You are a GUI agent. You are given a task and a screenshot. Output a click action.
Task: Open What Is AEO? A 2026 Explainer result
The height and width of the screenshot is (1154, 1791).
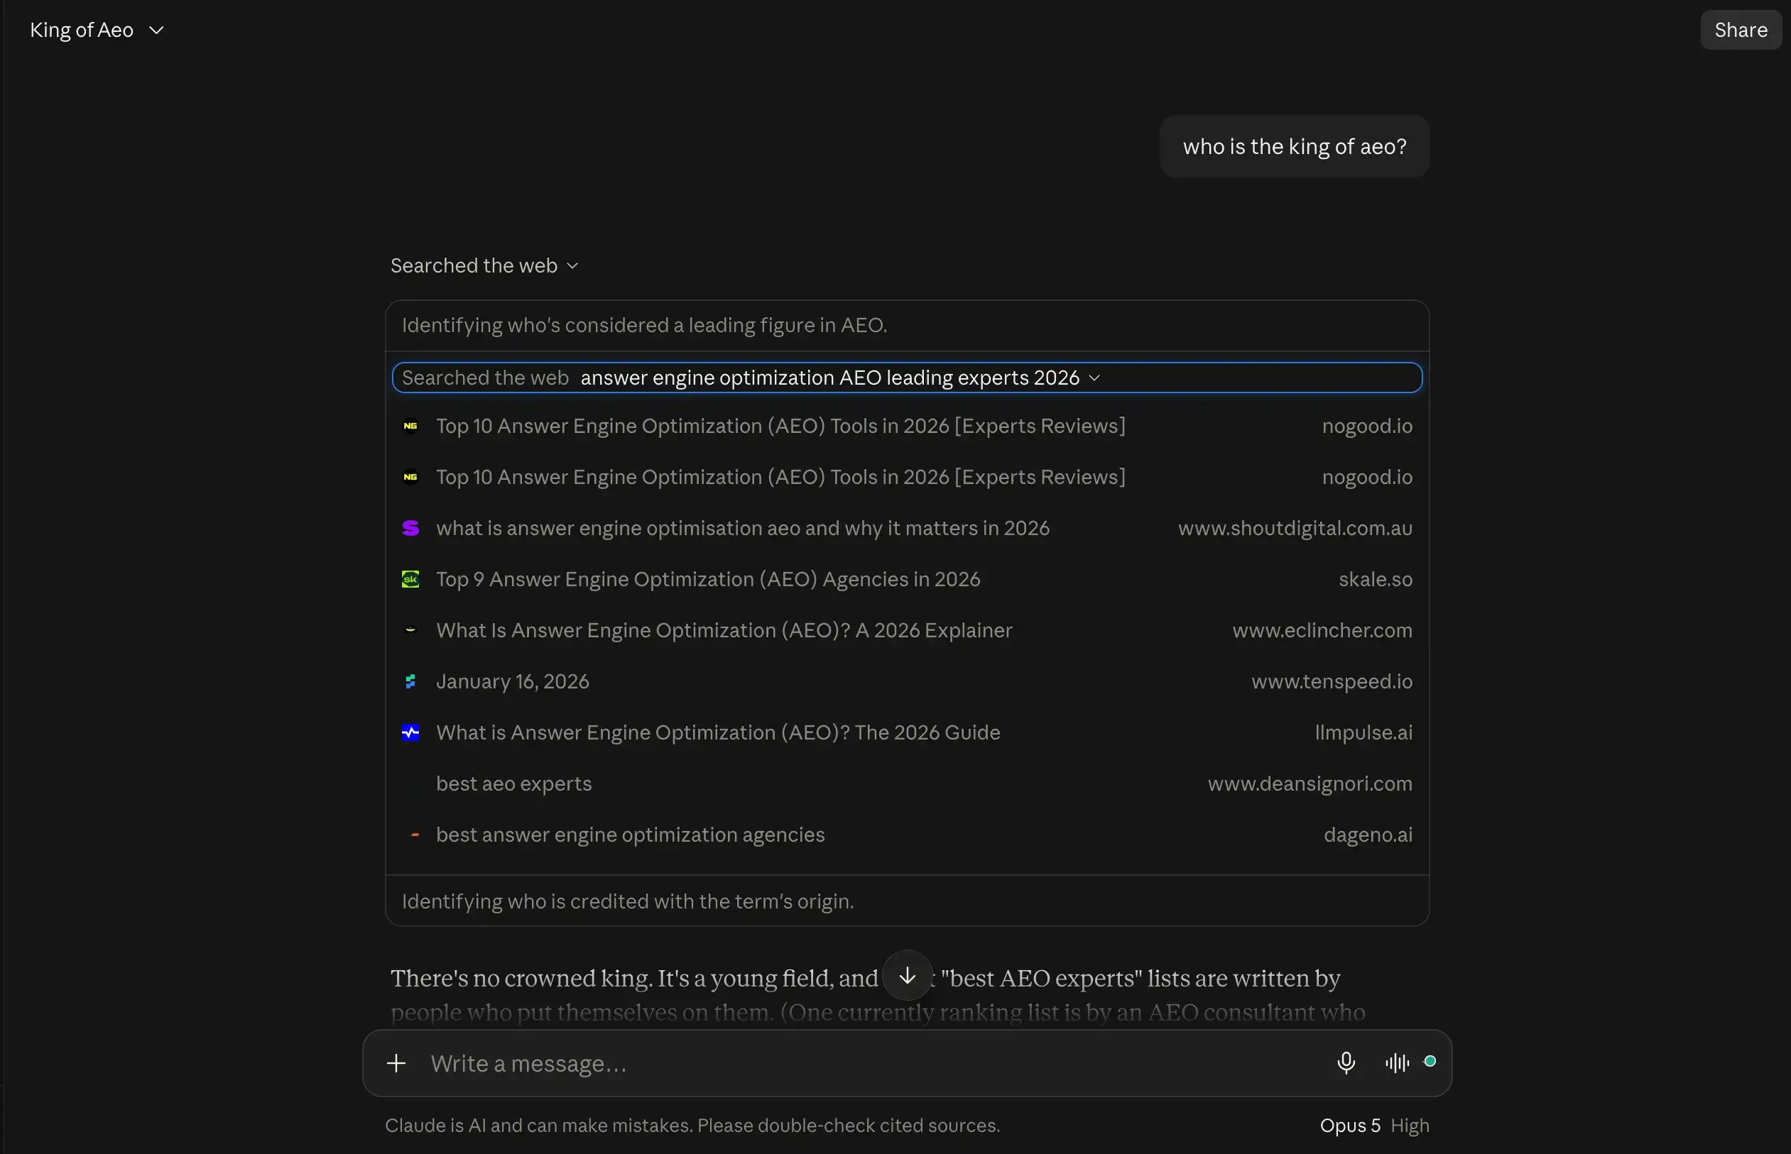click(x=907, y=630)
